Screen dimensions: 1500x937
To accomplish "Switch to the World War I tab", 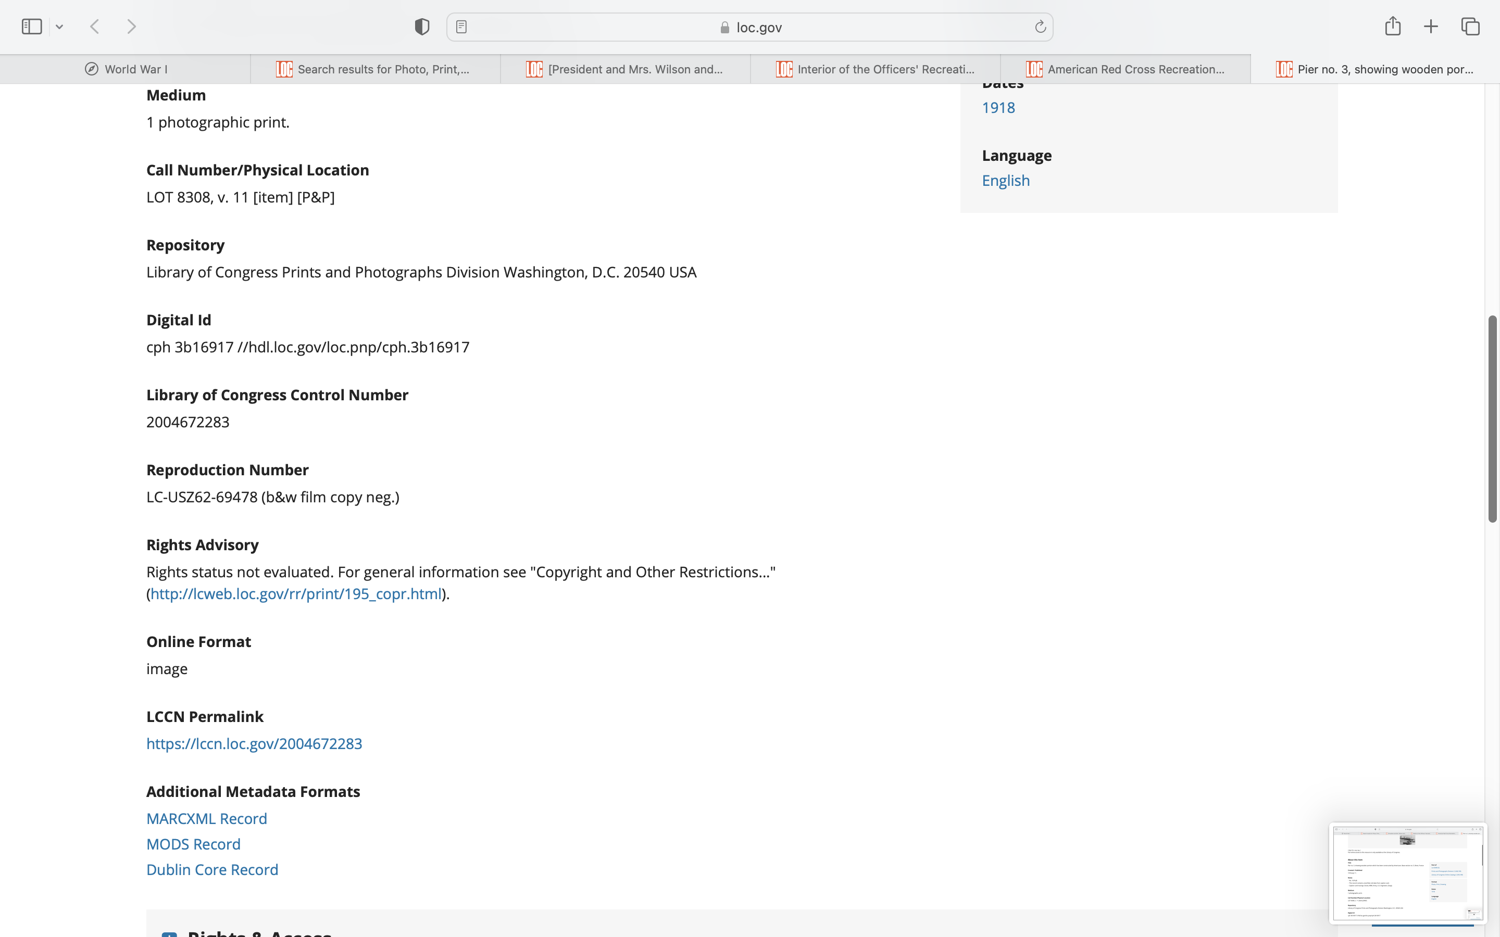I will pyautogui.click(x=126, y=69).
